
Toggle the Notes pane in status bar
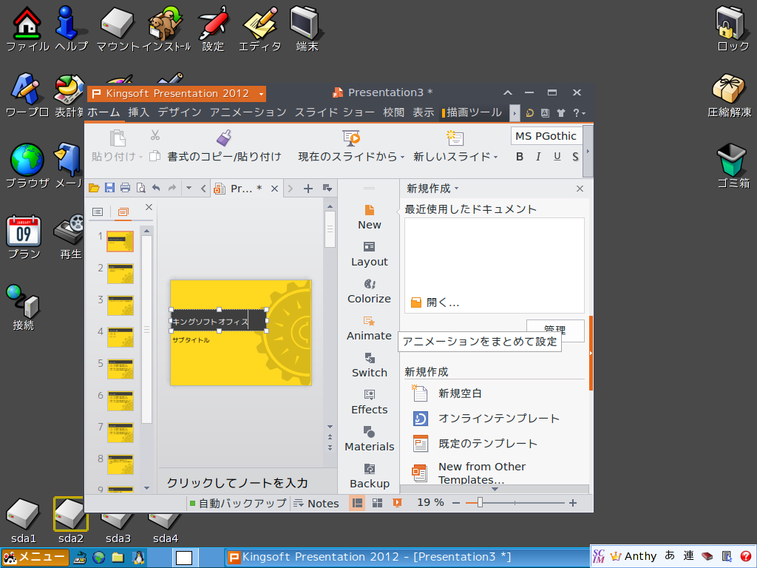click(x=316, y=503)
